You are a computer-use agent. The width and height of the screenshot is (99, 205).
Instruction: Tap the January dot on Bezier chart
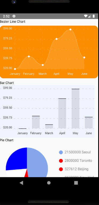pos(15,69)
